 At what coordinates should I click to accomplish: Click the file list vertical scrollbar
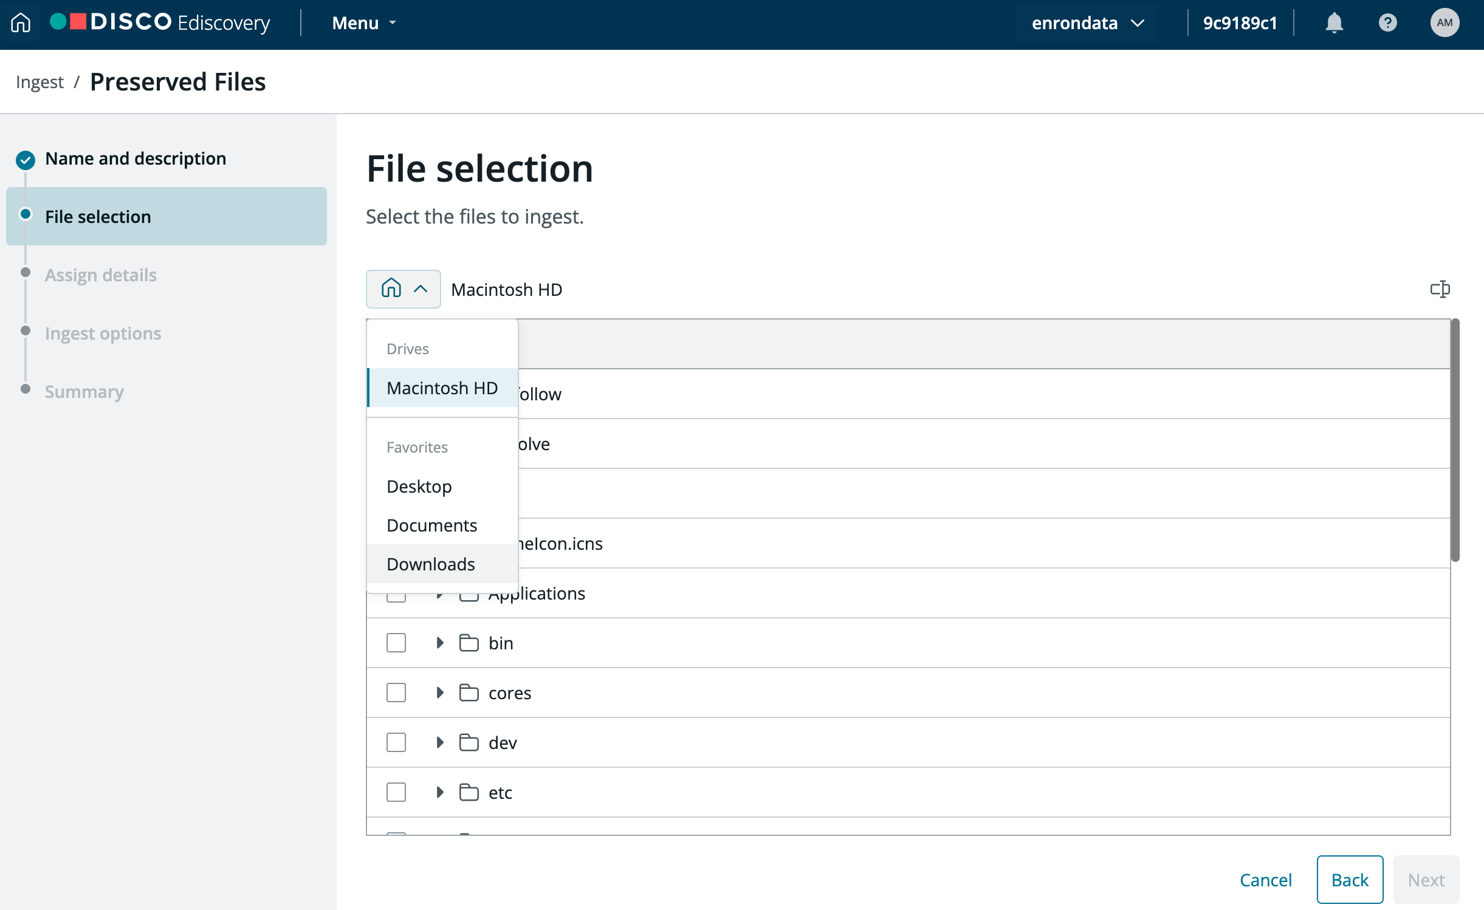pyautogui.click(x=1455, y=440)
